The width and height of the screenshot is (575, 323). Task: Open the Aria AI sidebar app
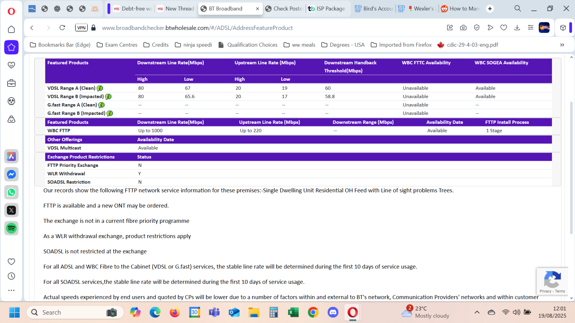click(11, 156)
